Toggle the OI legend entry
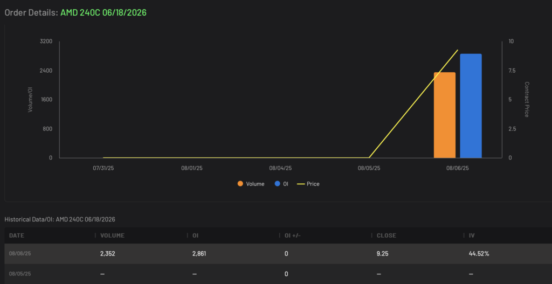Screen dimensions: 552x284 281,184
